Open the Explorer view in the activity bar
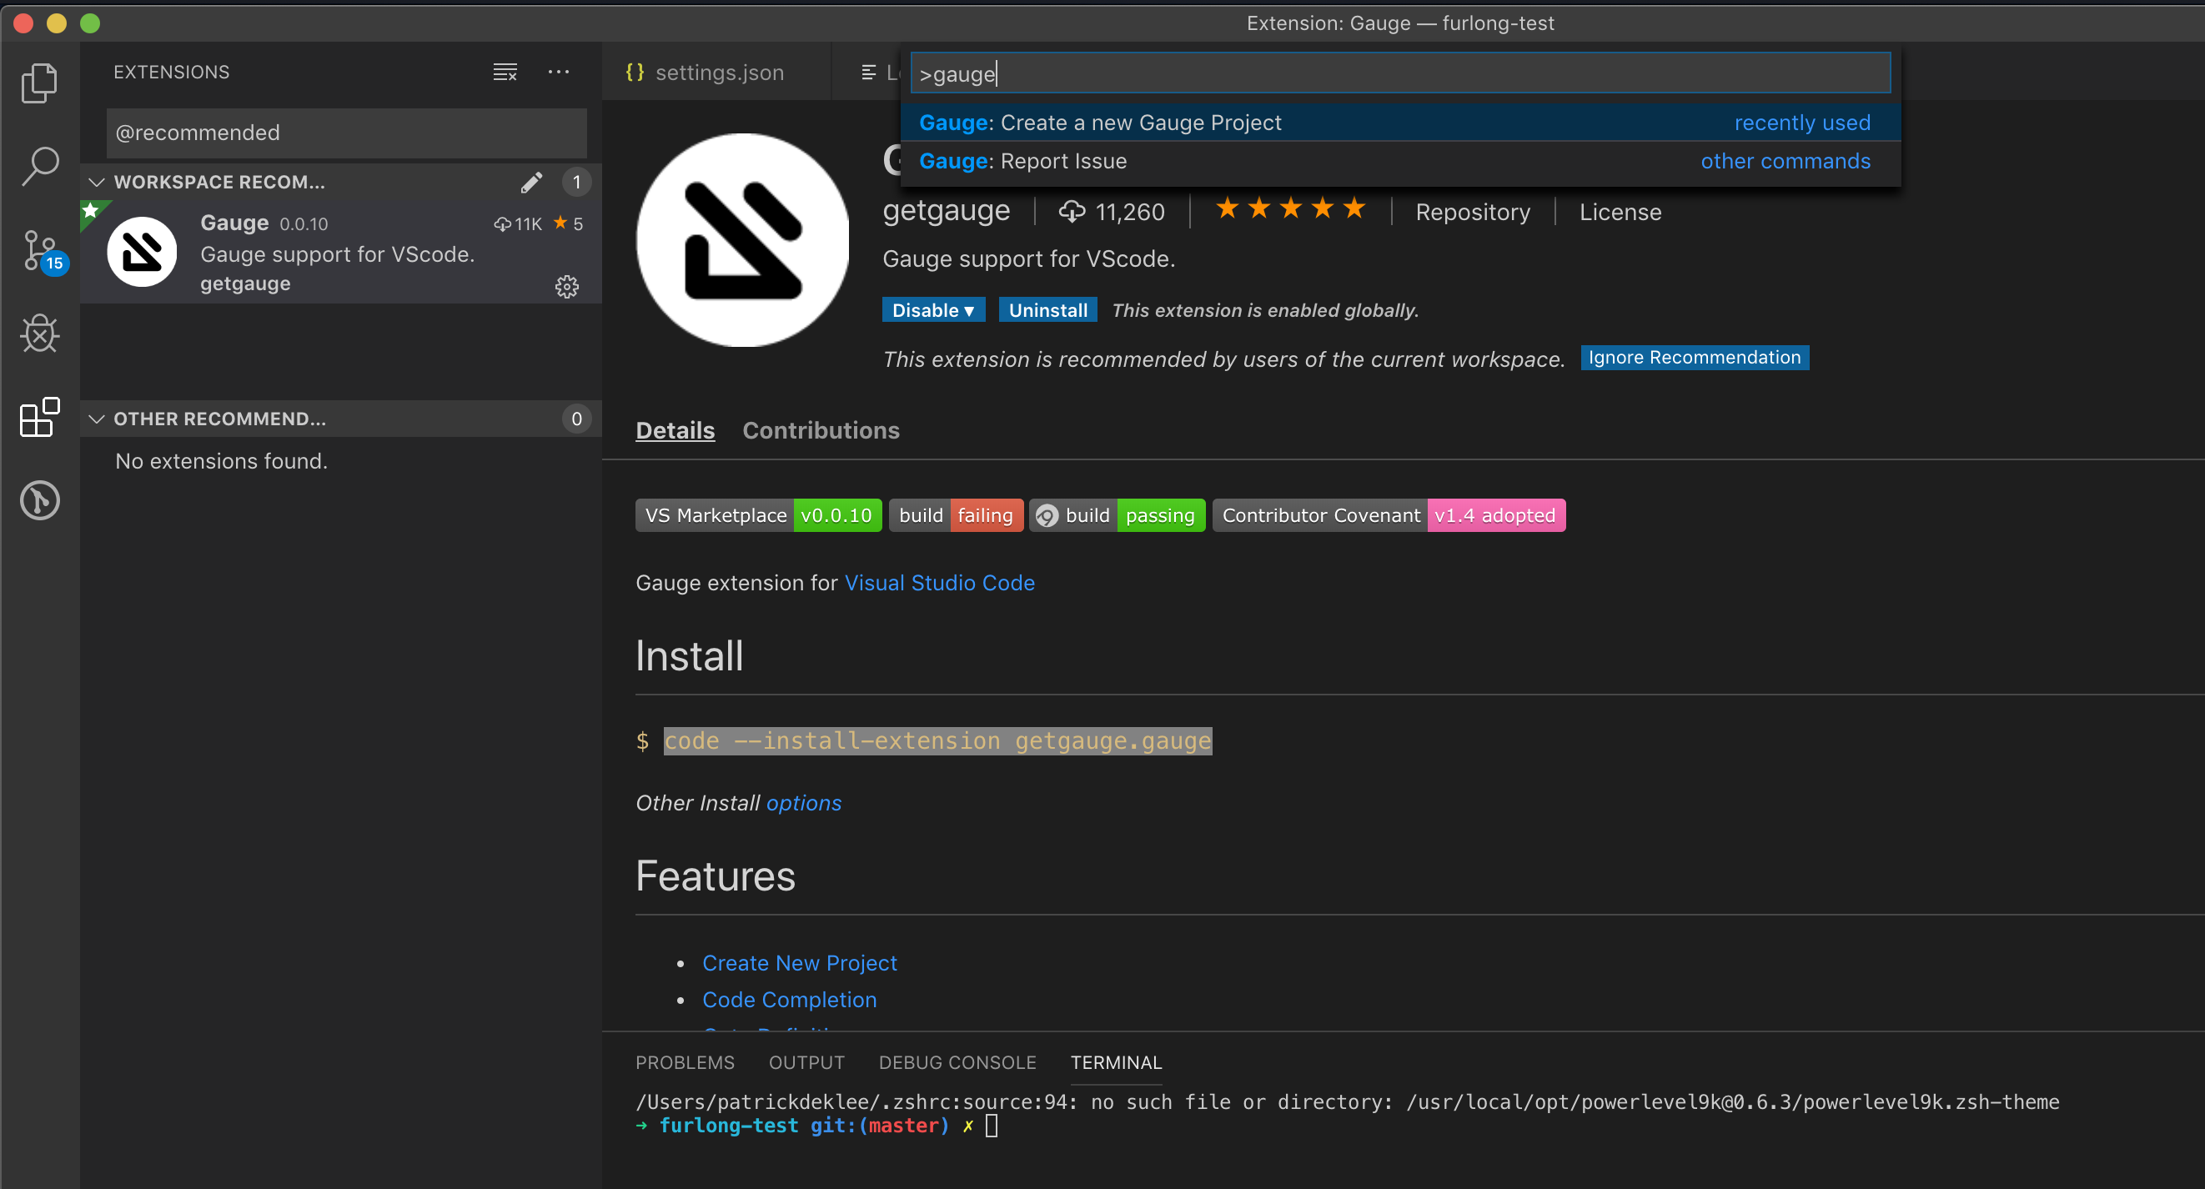Screen dimensions: 2205x1189 click(38, 83)
